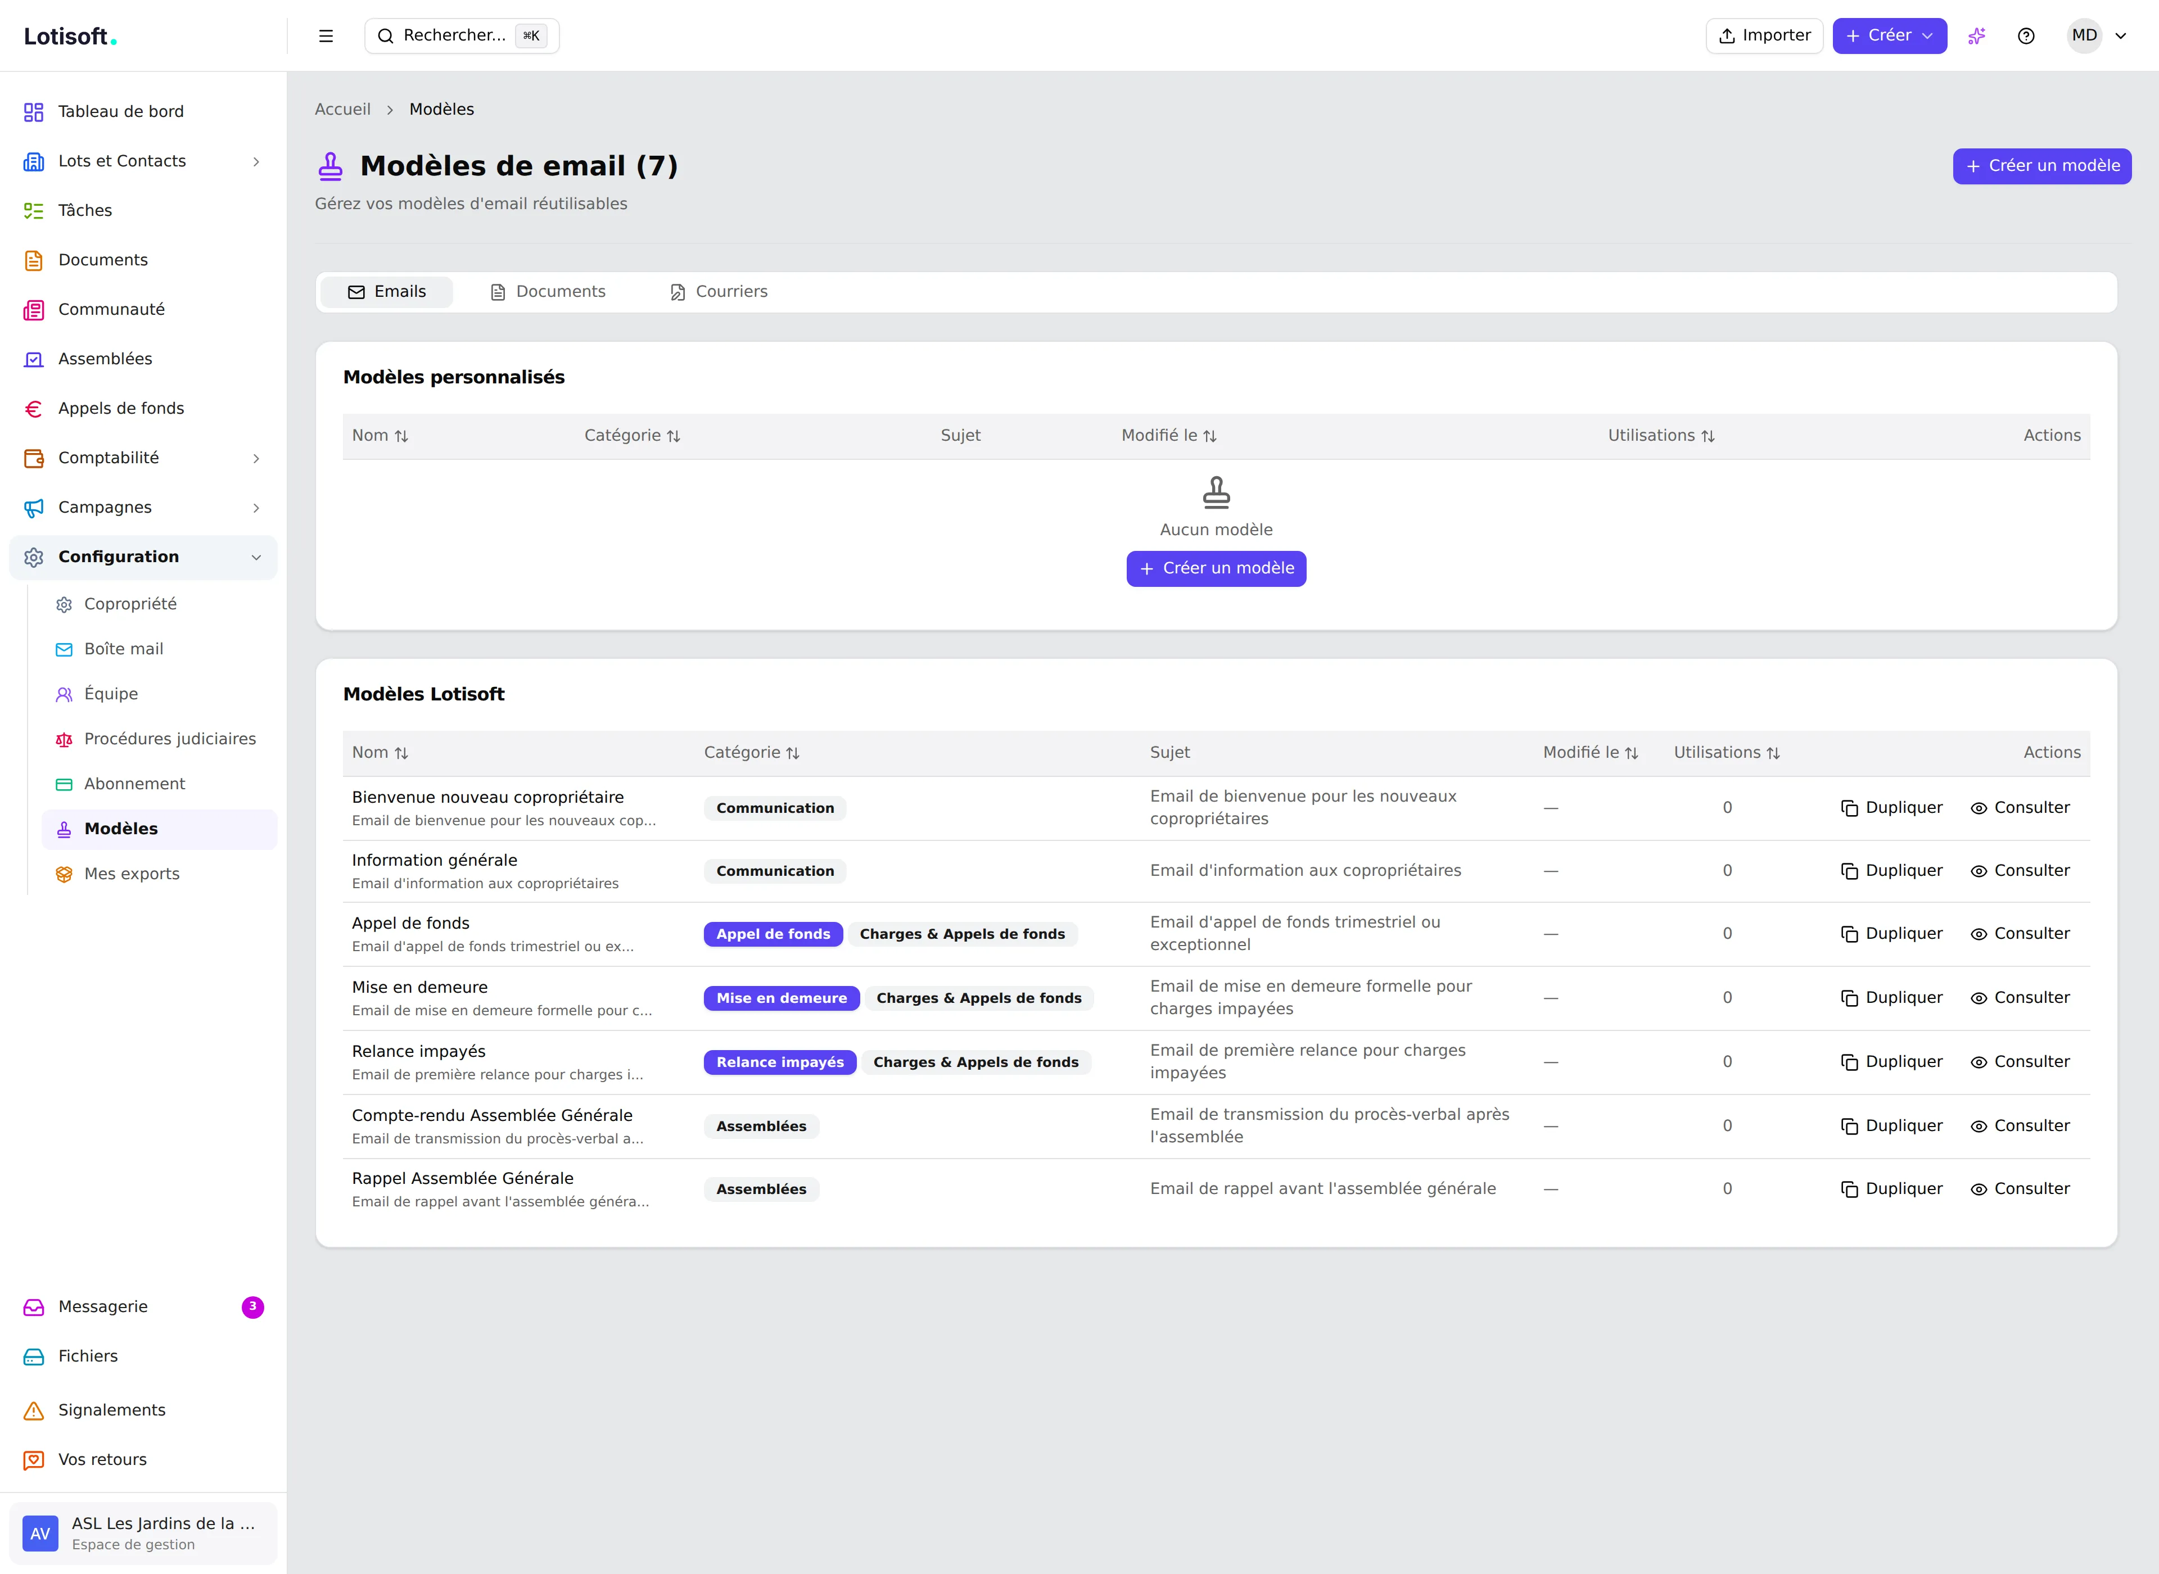The image size is (2159, 1574).
Task: Sort personalized models by Utilisations
Action: [x=1661, y=436]
